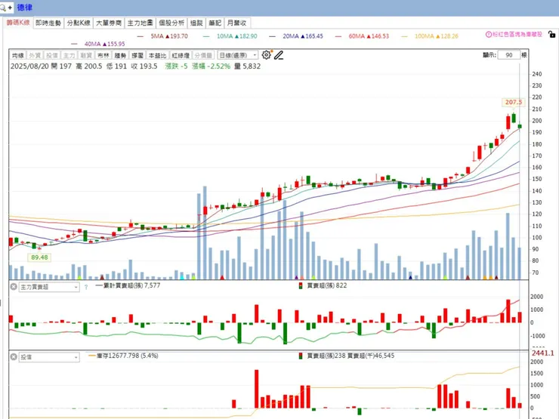Switch to the 月營收 tab
Image resolution: width=559 pixels, height=419 pixels.
pos(236,23)
